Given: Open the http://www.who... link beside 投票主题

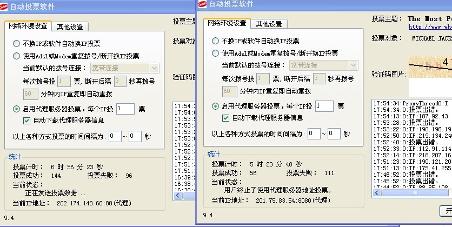Looking at the screenshot, I should pos(430,26).
